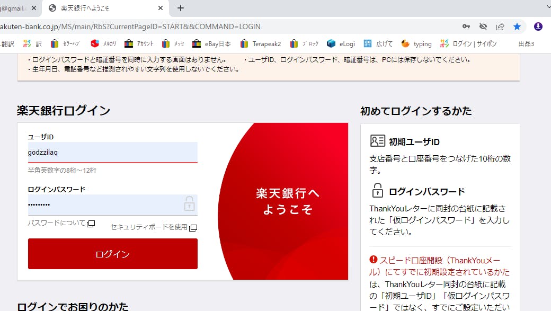Open the 翻訳 bookmark

[7, 43]
